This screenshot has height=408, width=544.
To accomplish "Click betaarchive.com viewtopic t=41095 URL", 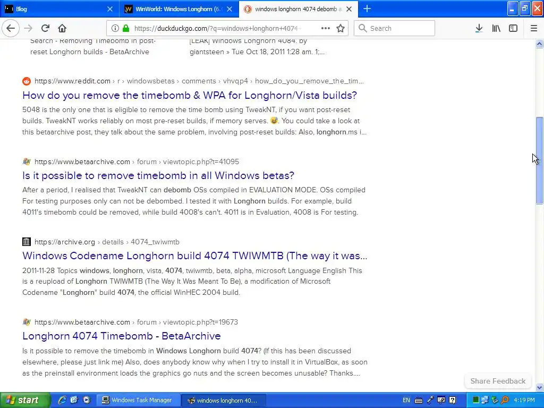I will (x=137, y=161).
